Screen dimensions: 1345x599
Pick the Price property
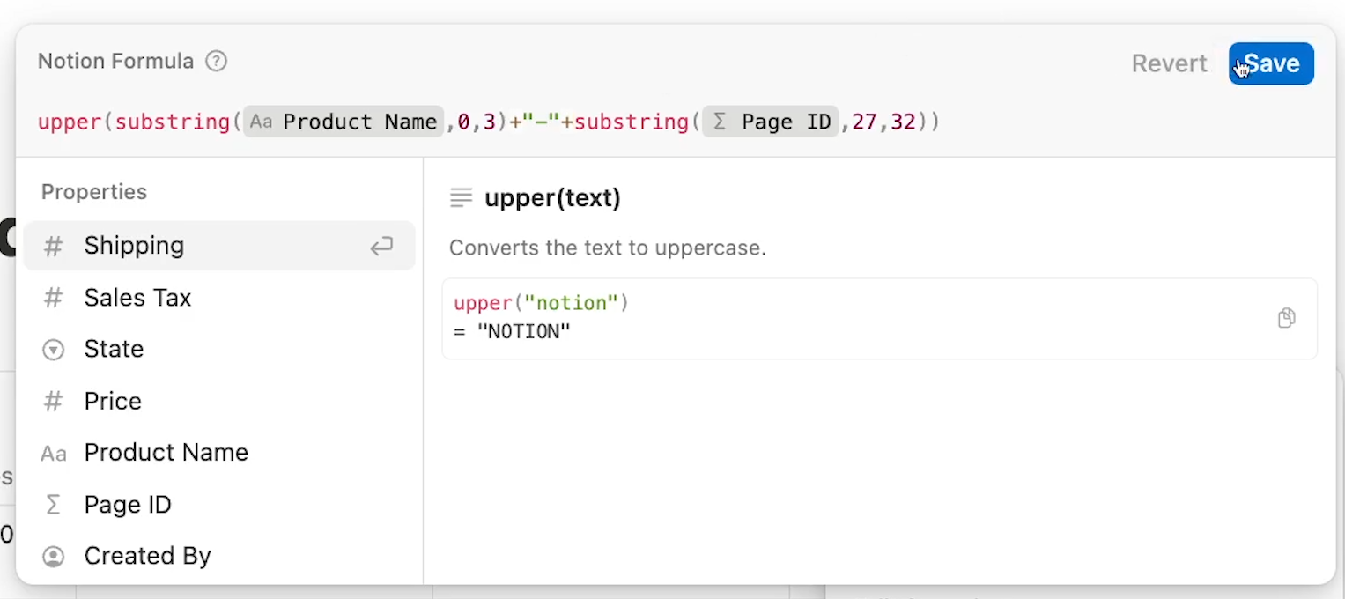point(219,401)
